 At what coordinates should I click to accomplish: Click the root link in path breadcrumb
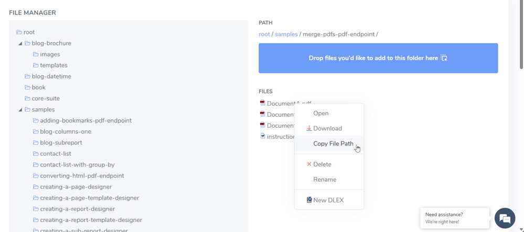pos(264,35)
